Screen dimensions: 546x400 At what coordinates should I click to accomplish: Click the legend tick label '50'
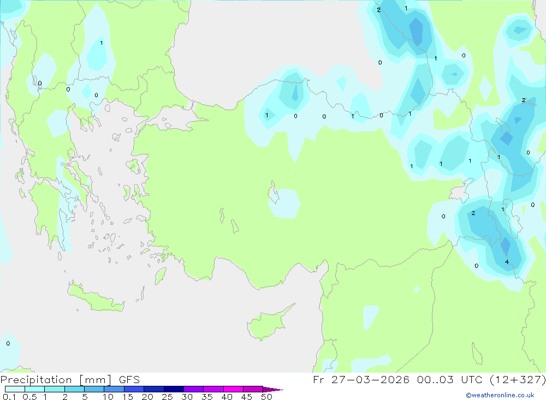(x=266, y=397)
